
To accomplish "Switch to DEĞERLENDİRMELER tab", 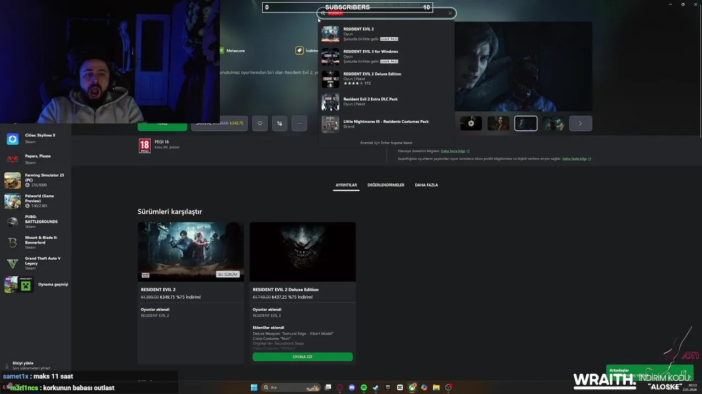I will point(386,185).
